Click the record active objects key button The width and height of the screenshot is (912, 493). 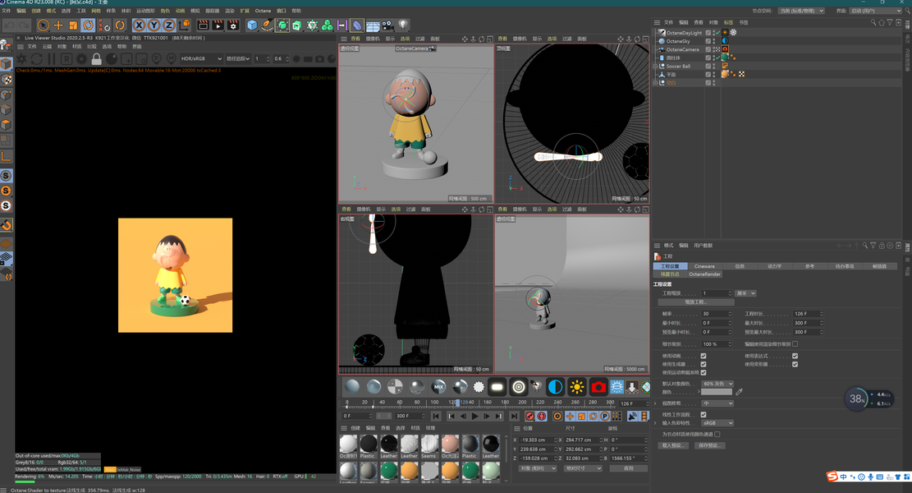[x=529, y=416]
